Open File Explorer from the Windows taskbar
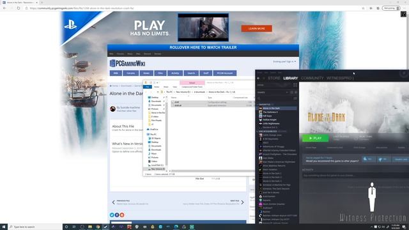Screen dimensions: 409x230 pyautogui.click(x=89, y=227)
